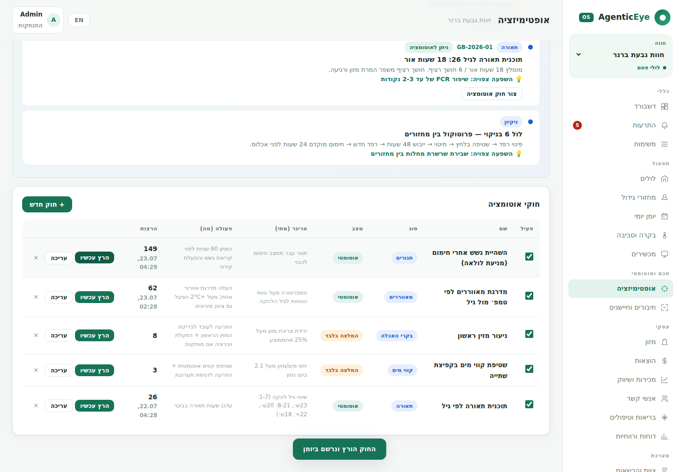Click the בקרה וסביבה thermometer icon
This screenshot has height=472, width=679.
pos(664,235)
